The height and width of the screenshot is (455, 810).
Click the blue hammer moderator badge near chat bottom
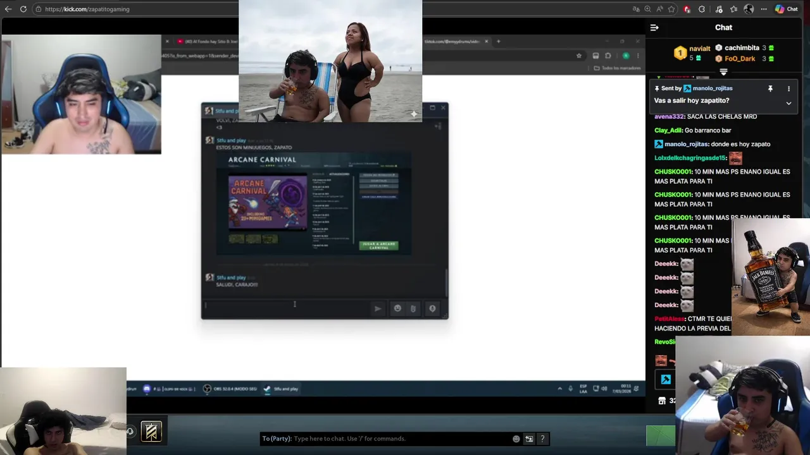(x=666, y=379)
